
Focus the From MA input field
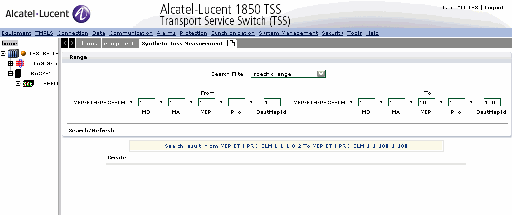click(177, 102)
